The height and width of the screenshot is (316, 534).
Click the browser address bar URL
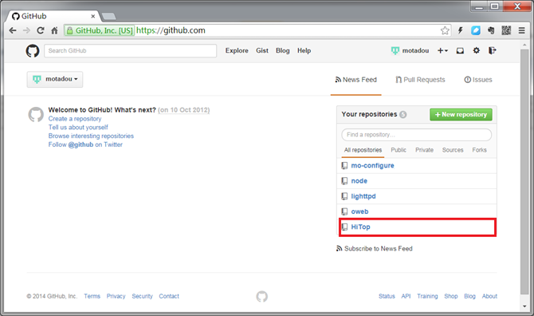point(171,30)
